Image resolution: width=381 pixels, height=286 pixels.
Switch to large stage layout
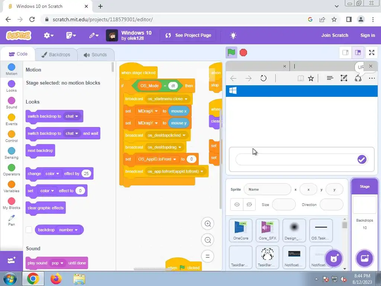358,53
